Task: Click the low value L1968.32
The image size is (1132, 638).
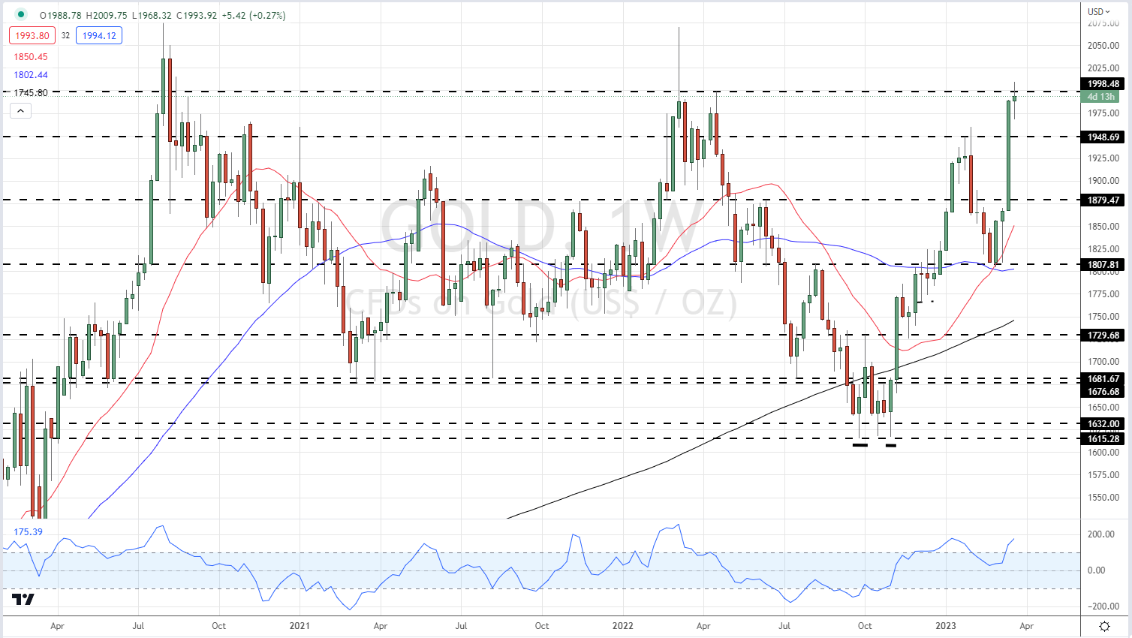Action: pyautogui.click(x=152, y=15)
